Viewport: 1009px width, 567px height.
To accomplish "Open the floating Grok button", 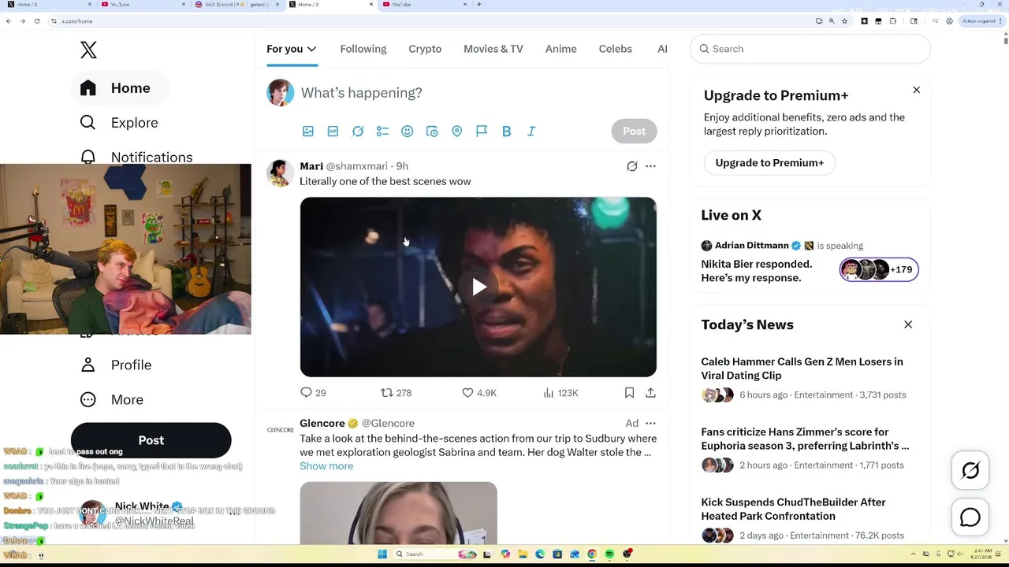I will (x=970, y=471).
